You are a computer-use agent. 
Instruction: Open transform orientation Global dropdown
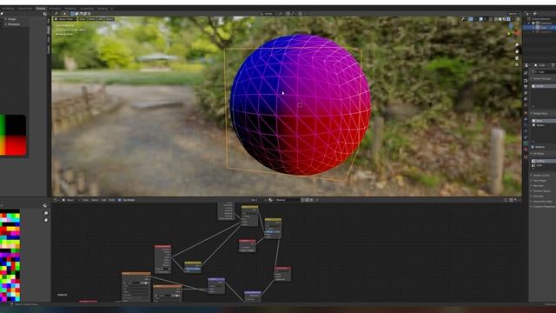coord(268,14)
